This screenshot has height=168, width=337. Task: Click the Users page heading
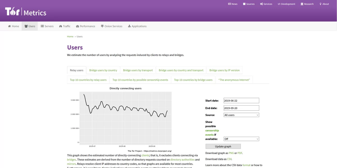click(75, 47)
